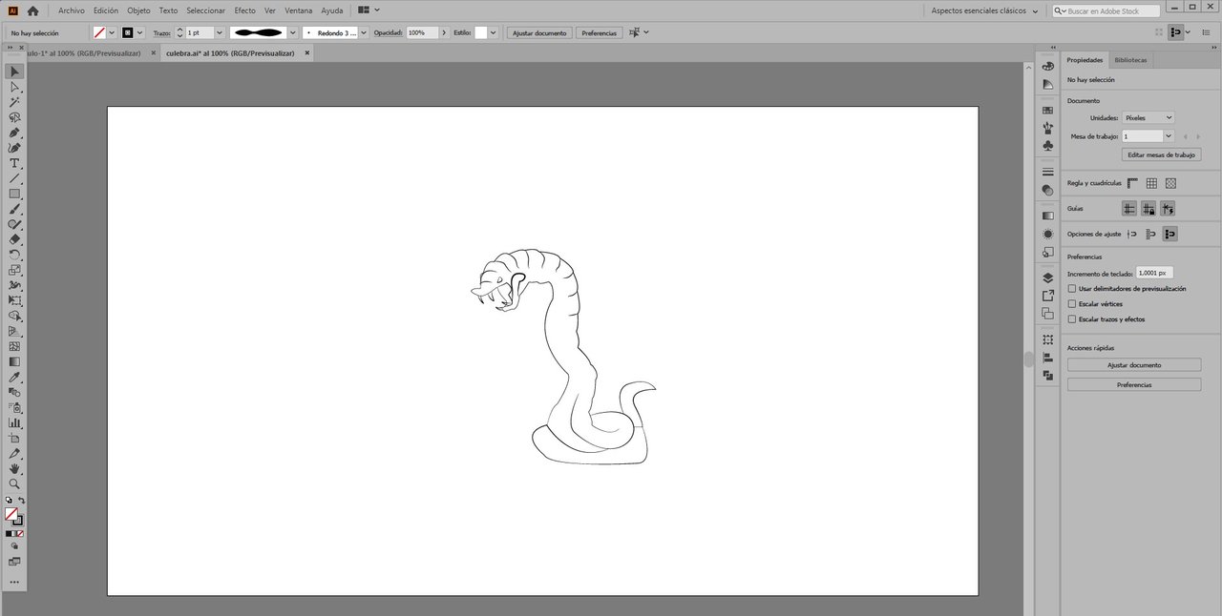This screenshot has height=616, width=1222.
Task: Open the Unidades Píxeles dropdown
Action: pyautogui.click(x=1148, y=117)
